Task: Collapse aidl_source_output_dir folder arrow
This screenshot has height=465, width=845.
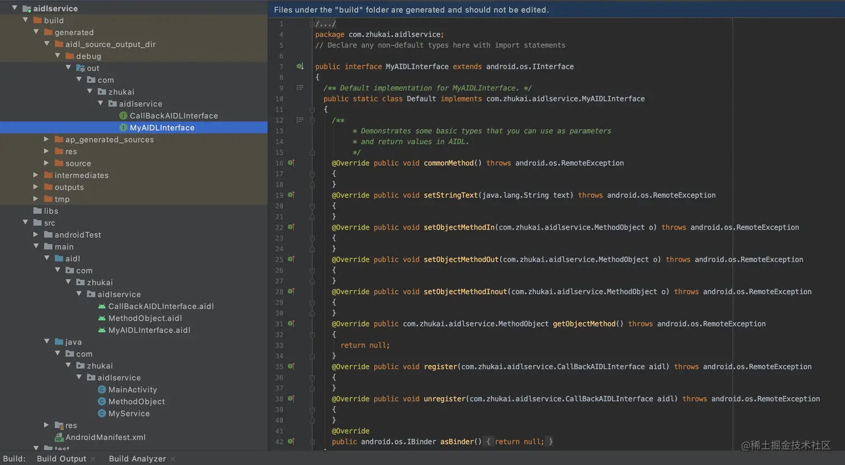Action: click(47, 44)
